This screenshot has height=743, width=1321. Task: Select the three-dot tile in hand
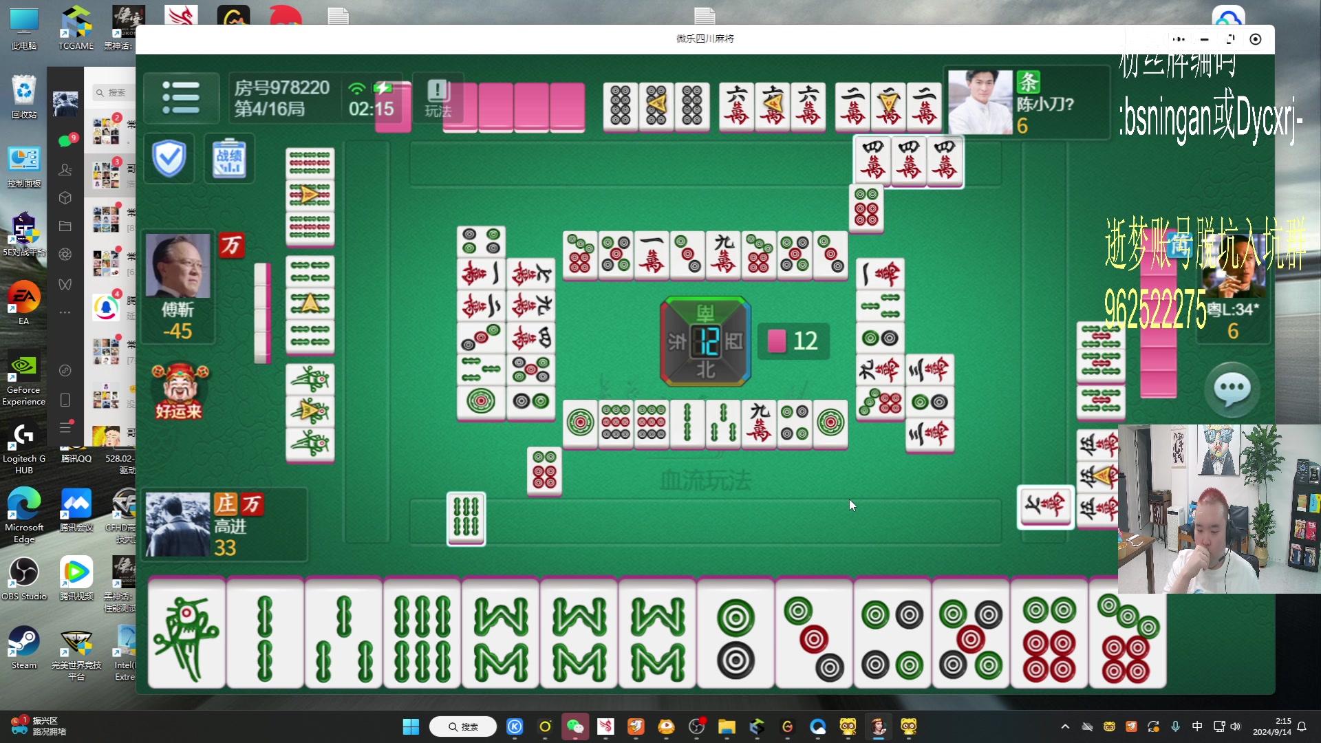coord(814,634)
